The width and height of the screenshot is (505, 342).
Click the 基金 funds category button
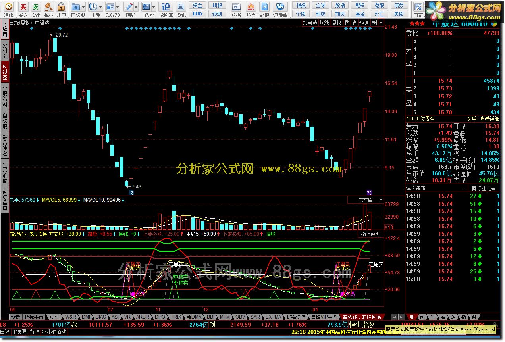tap(360, 14)
